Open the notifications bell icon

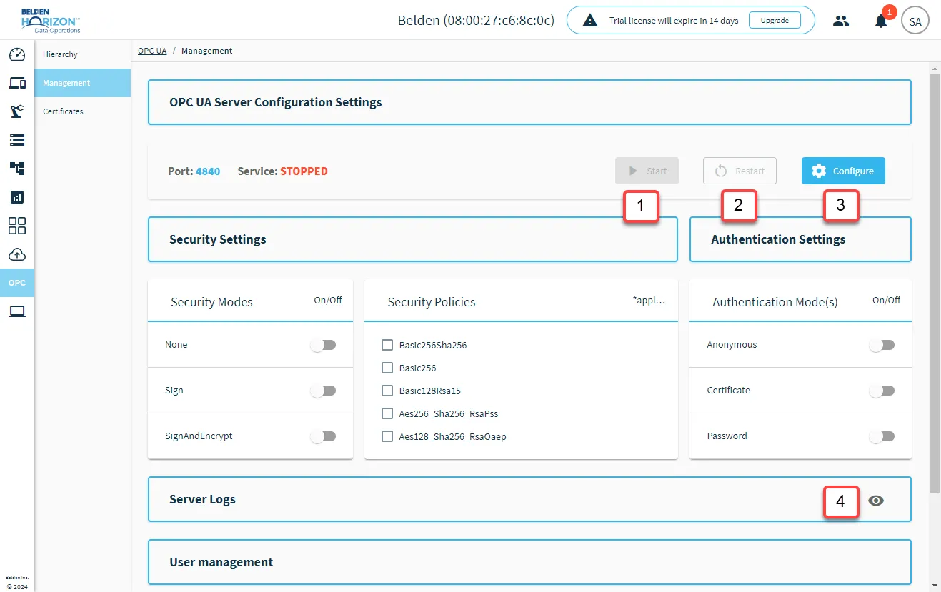[881, 21]
